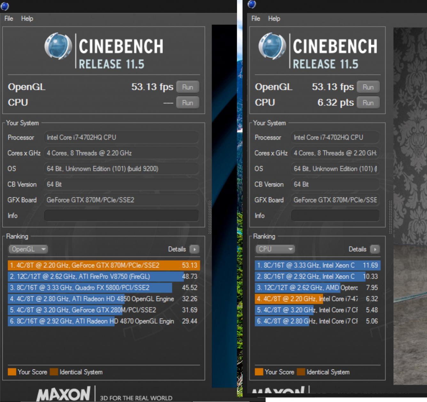Click the Cinebench app icon of the right window
Screen dimensions: 427x402
252,4
